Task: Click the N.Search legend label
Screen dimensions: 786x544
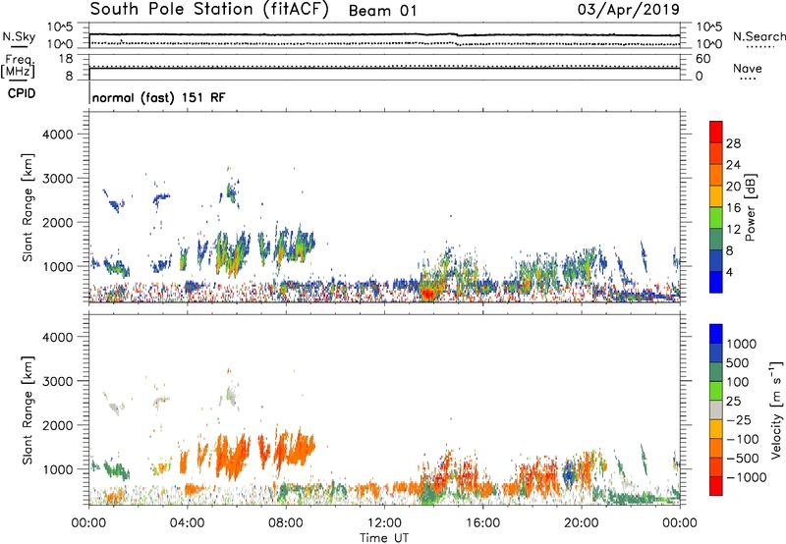Action: click(759, 36)
